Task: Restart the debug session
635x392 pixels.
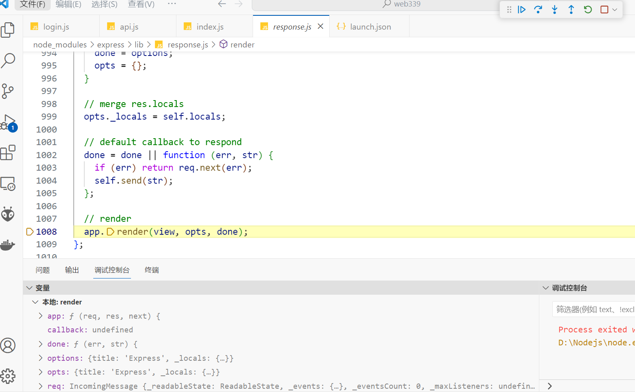Action: 588,9
